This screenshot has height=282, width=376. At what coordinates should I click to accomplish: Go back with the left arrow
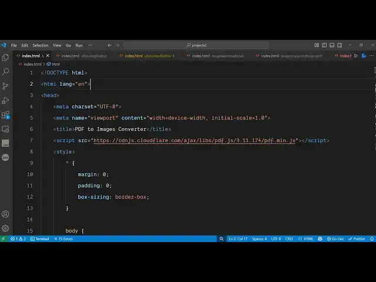tap(110, 45)
